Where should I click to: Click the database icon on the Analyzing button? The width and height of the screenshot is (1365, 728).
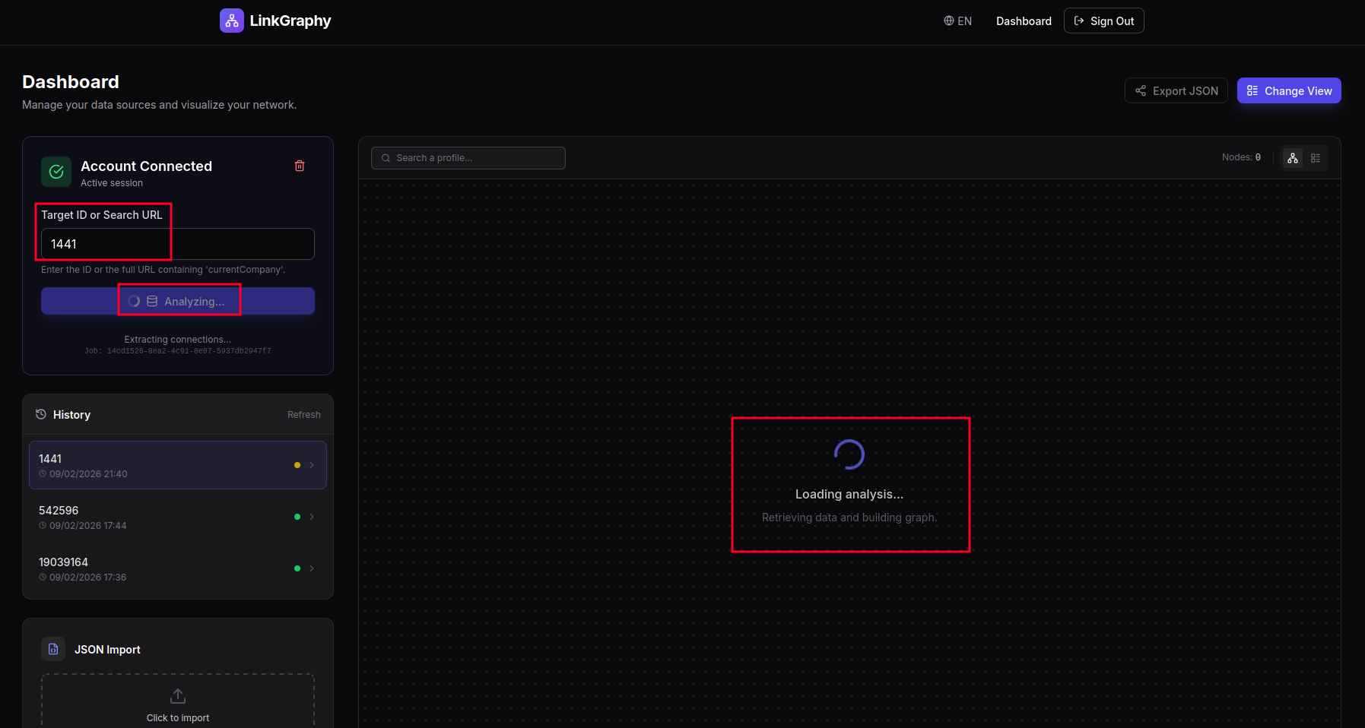(x=152, y=301)
